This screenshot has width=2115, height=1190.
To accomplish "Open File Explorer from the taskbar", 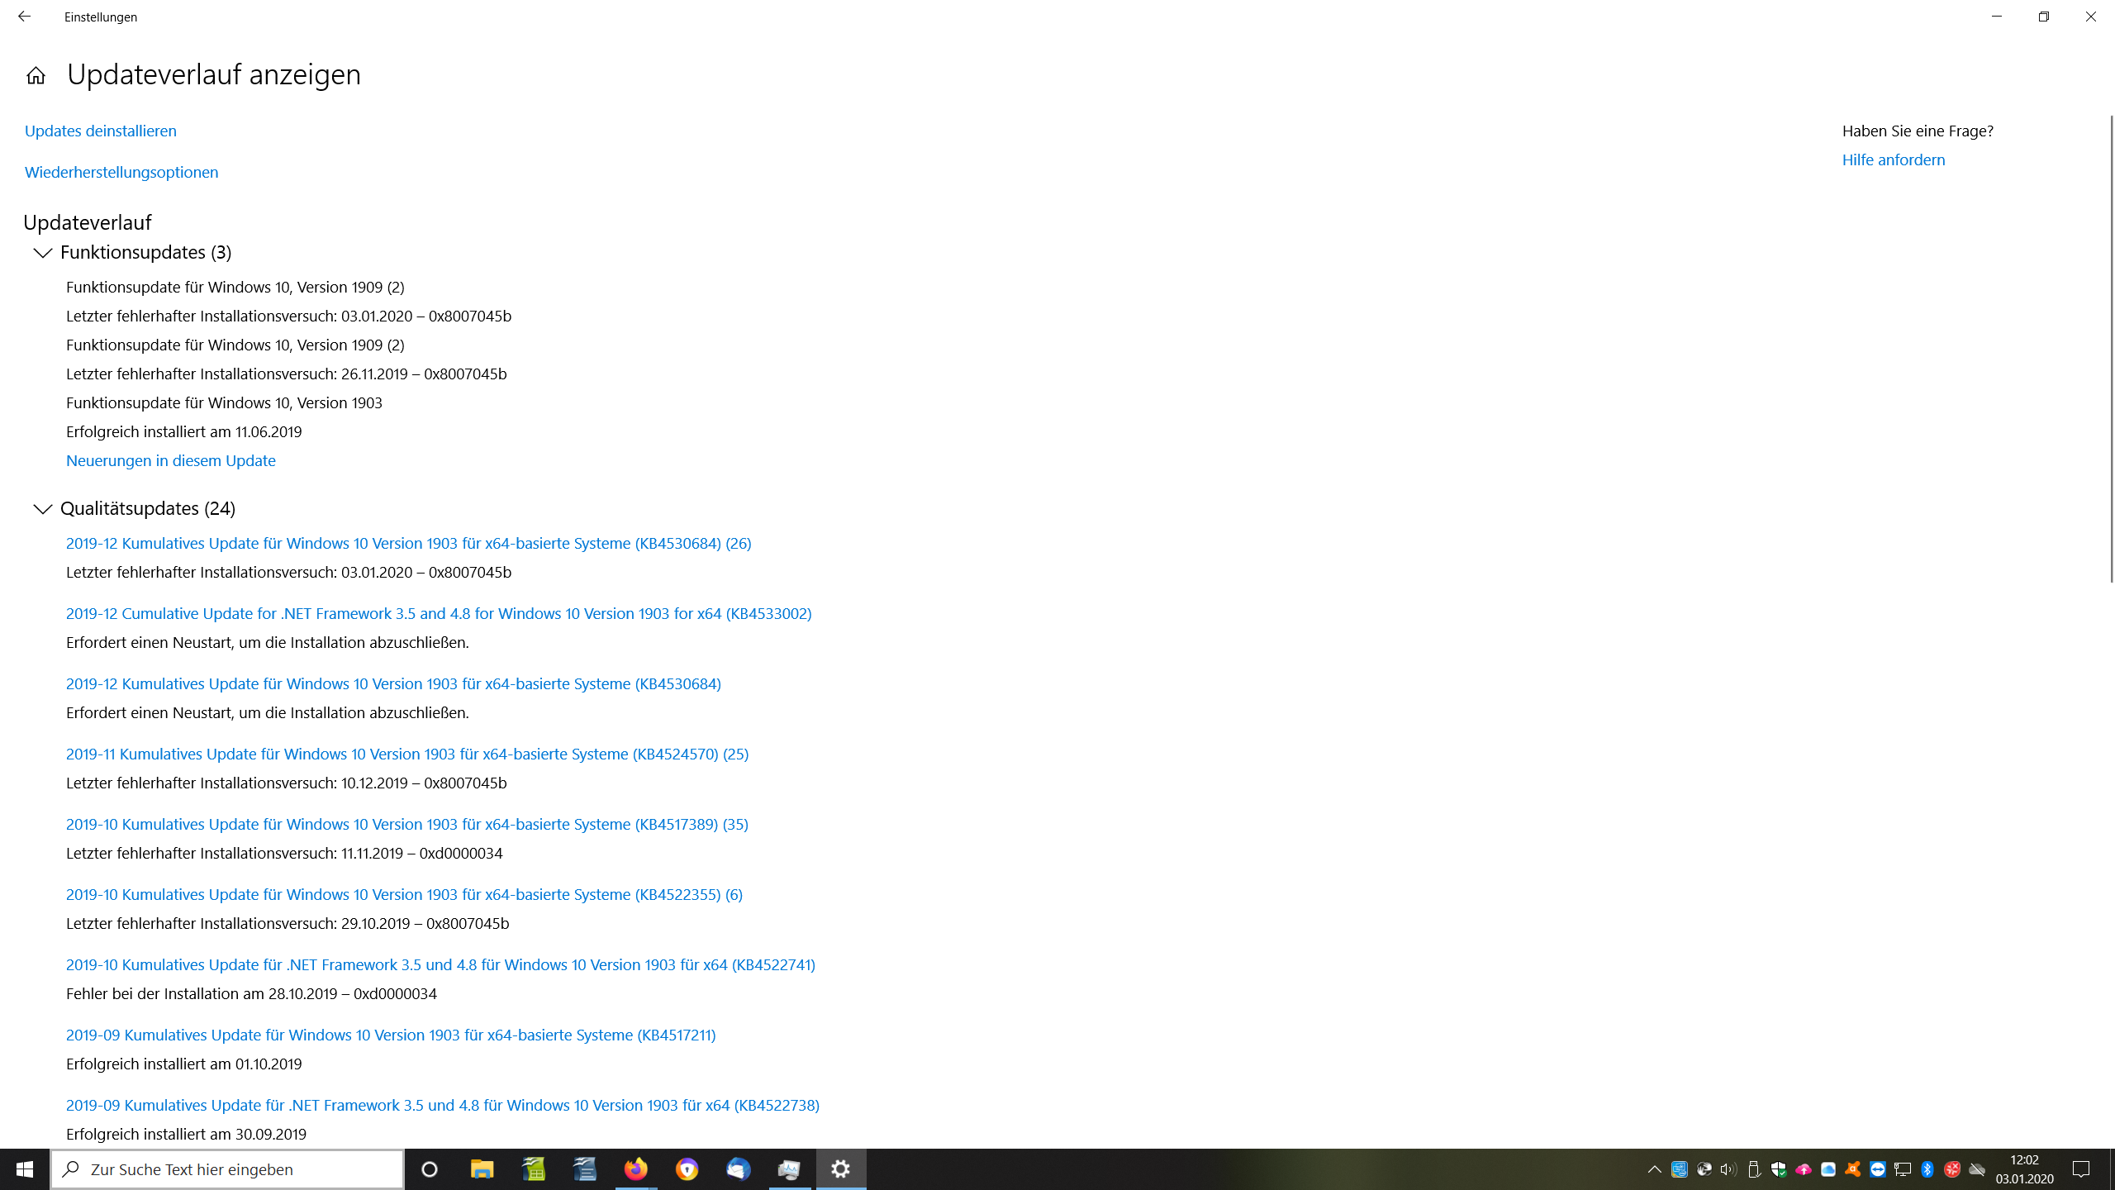I will [x=482, y=1169].
